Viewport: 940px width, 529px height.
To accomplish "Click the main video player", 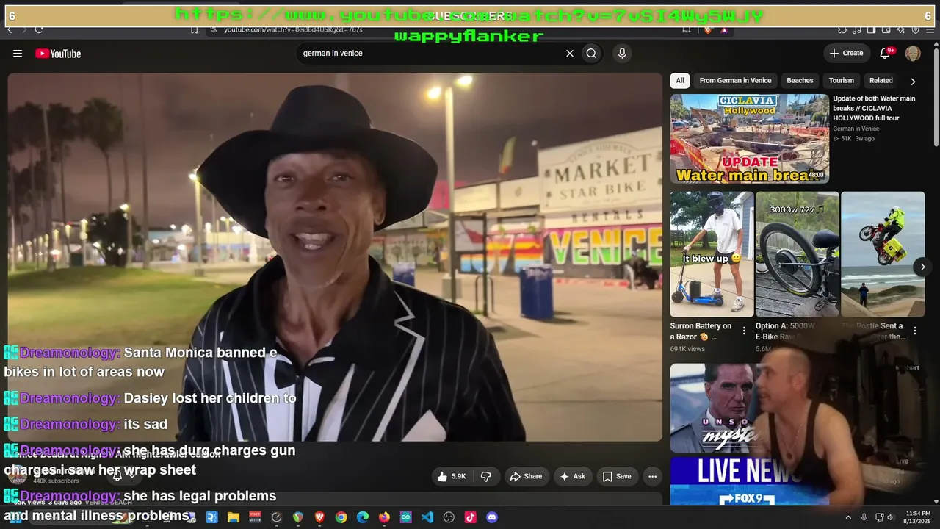I will [x=335, y=257].
